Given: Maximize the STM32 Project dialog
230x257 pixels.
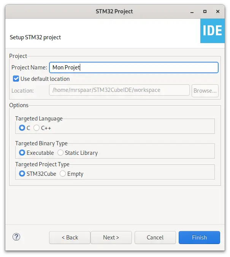Looking at the screenshot, I should (x=205, y=11).
